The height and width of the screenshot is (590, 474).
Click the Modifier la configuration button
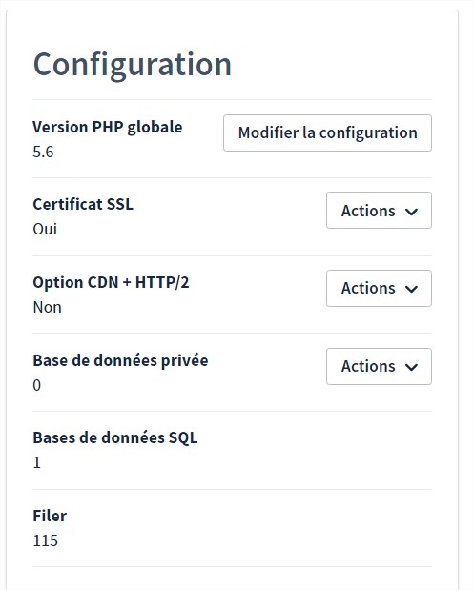[327, 132]
